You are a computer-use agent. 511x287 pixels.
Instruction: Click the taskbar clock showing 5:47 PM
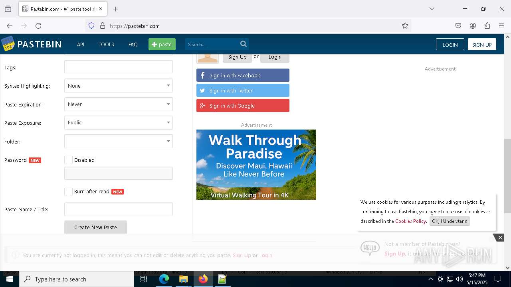coord(477,279)
